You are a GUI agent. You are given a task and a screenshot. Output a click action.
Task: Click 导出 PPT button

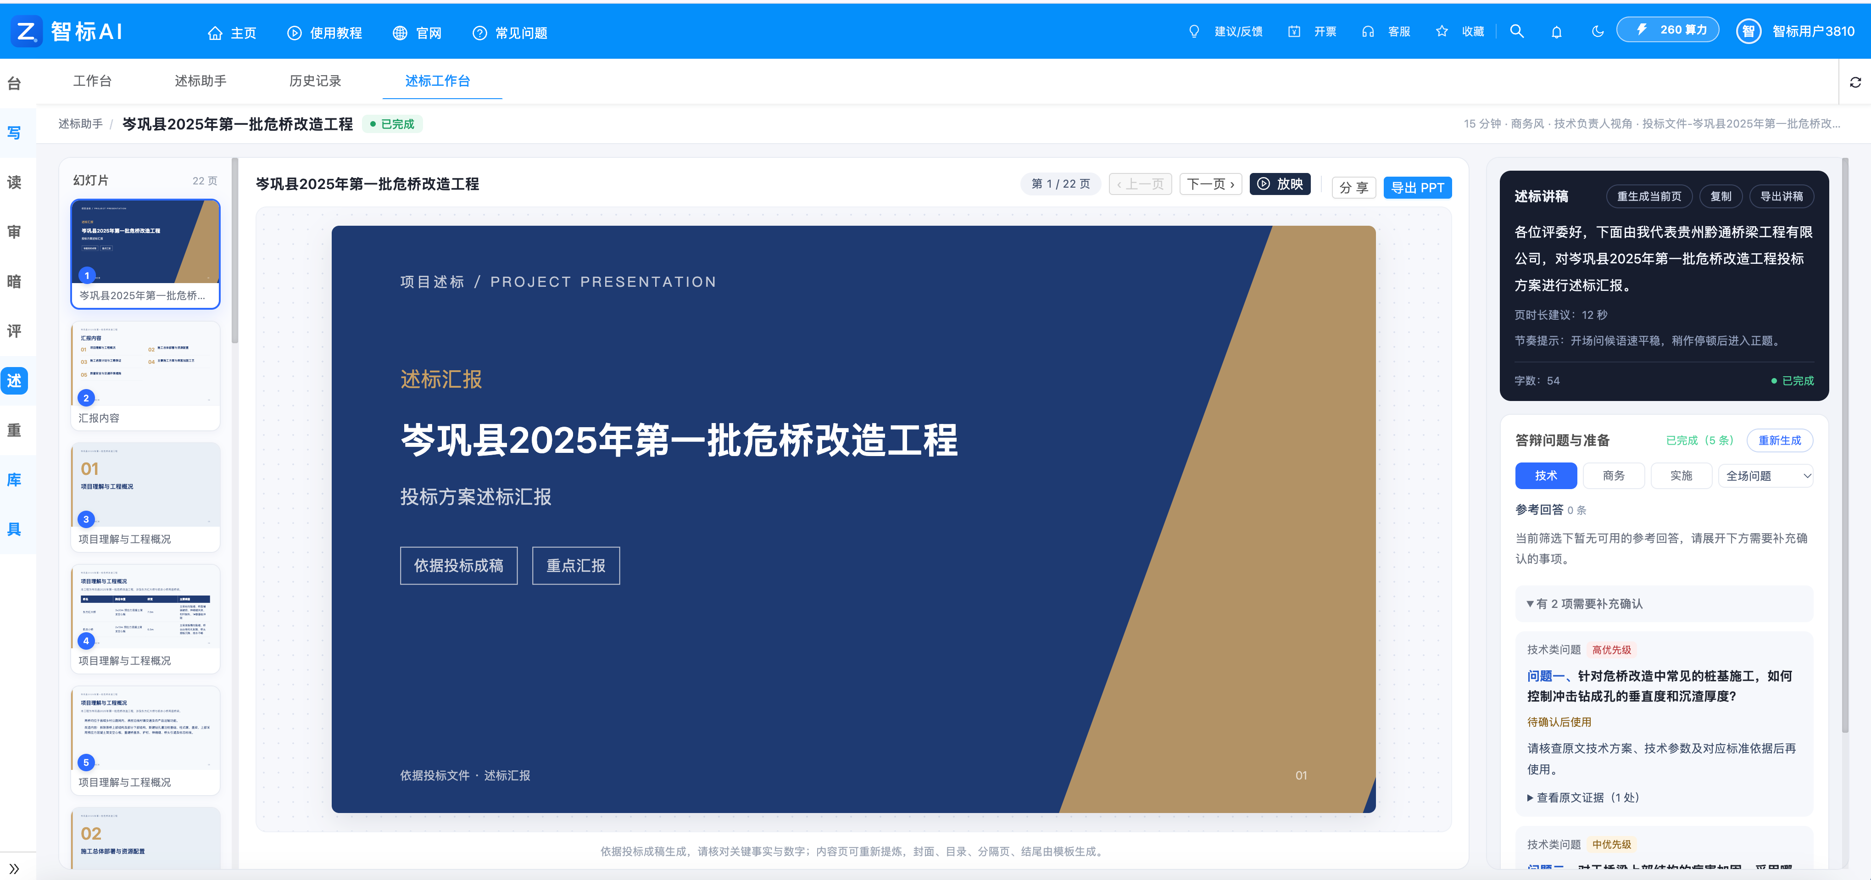1417,187
